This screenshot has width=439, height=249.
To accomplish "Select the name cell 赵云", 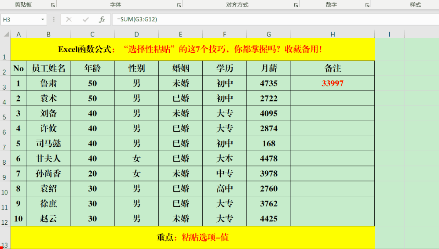I will coord(48,219).
